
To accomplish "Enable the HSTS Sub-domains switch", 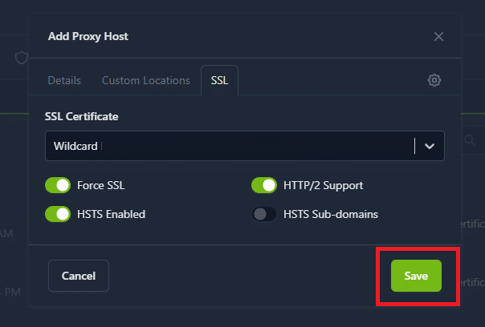I will click(x=264, y=214).
